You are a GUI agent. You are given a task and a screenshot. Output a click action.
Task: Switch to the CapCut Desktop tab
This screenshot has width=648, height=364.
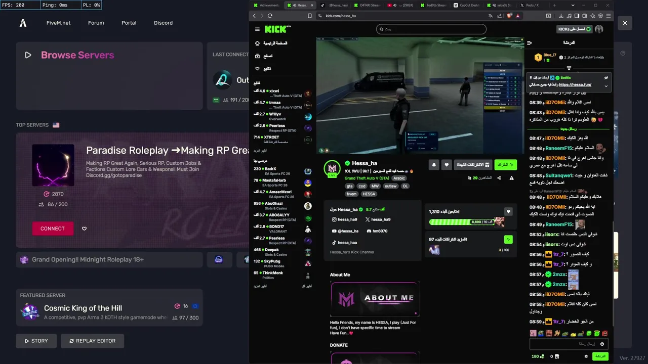(x=467, y=5)
